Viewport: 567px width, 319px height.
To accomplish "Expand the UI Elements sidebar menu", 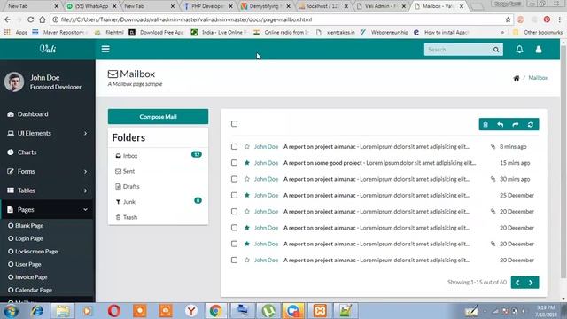I will click(x=47, y=133).
